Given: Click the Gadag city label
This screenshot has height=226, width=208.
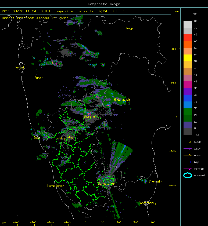Looking at the screenshot, I should click(70, 137).
